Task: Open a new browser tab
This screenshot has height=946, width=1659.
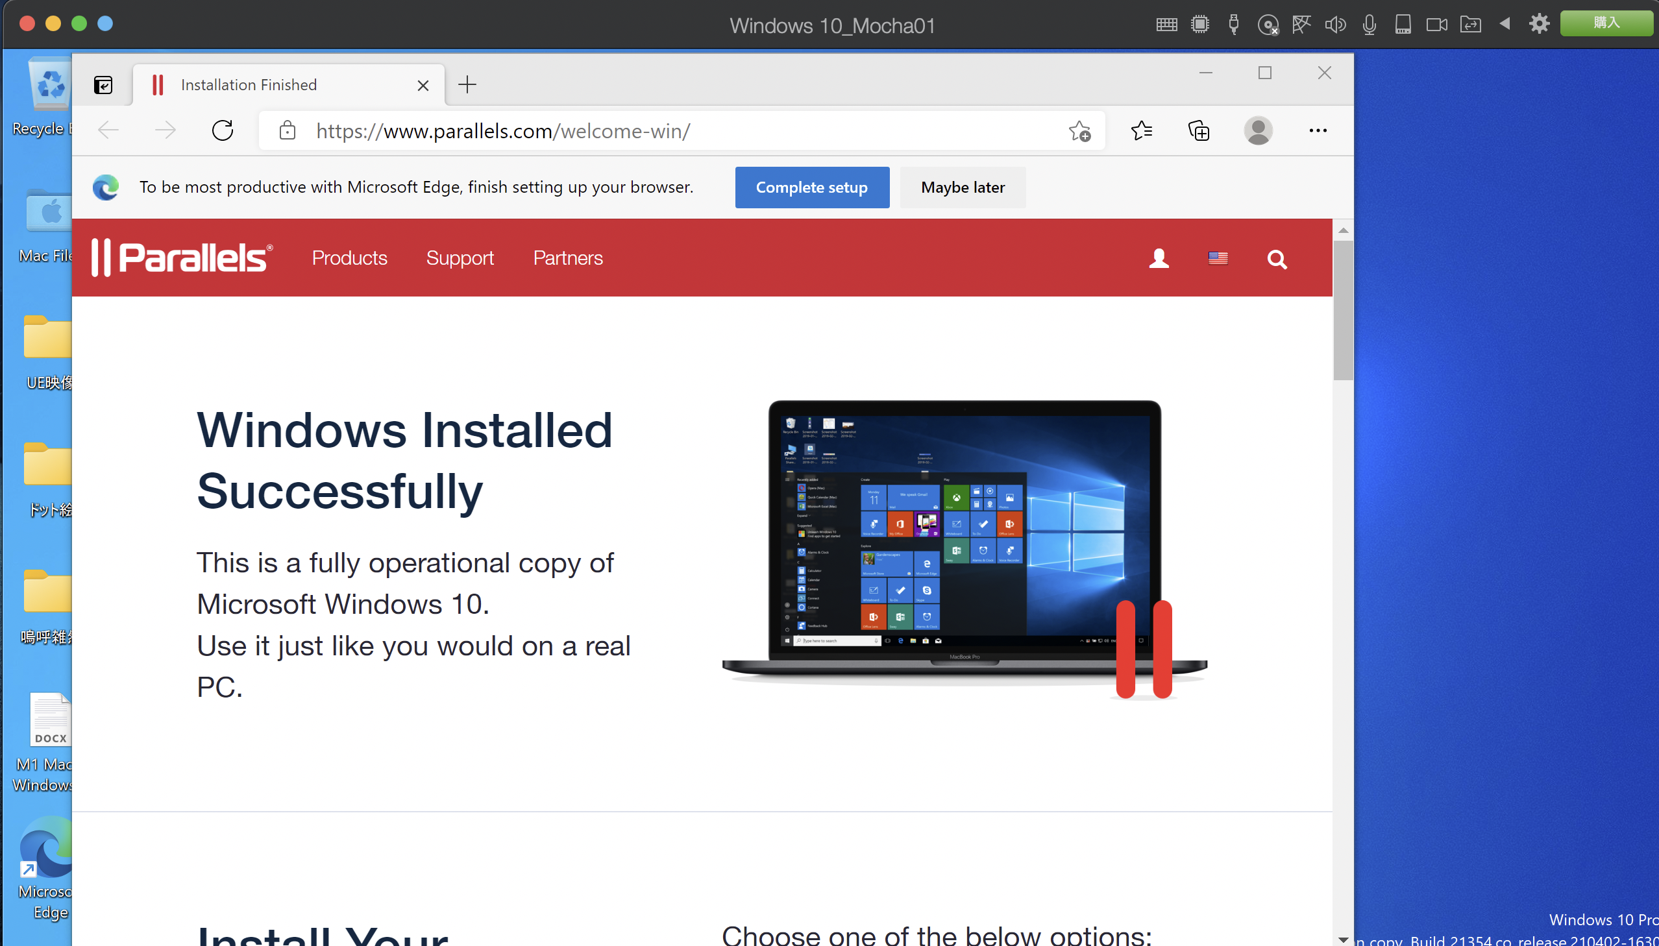Action: point(467,84)
